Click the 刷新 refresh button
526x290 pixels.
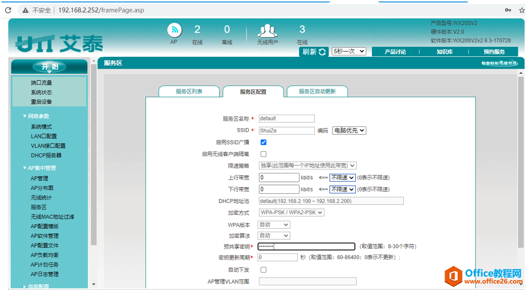pyautogui.click(x=314, y=51)
